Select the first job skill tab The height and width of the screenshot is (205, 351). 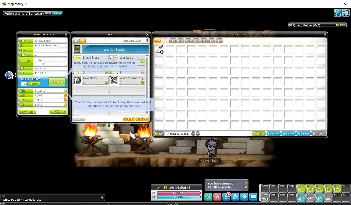(82, 41)
